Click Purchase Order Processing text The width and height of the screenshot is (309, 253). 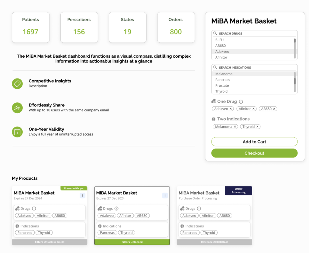click(x=198, y=198)
